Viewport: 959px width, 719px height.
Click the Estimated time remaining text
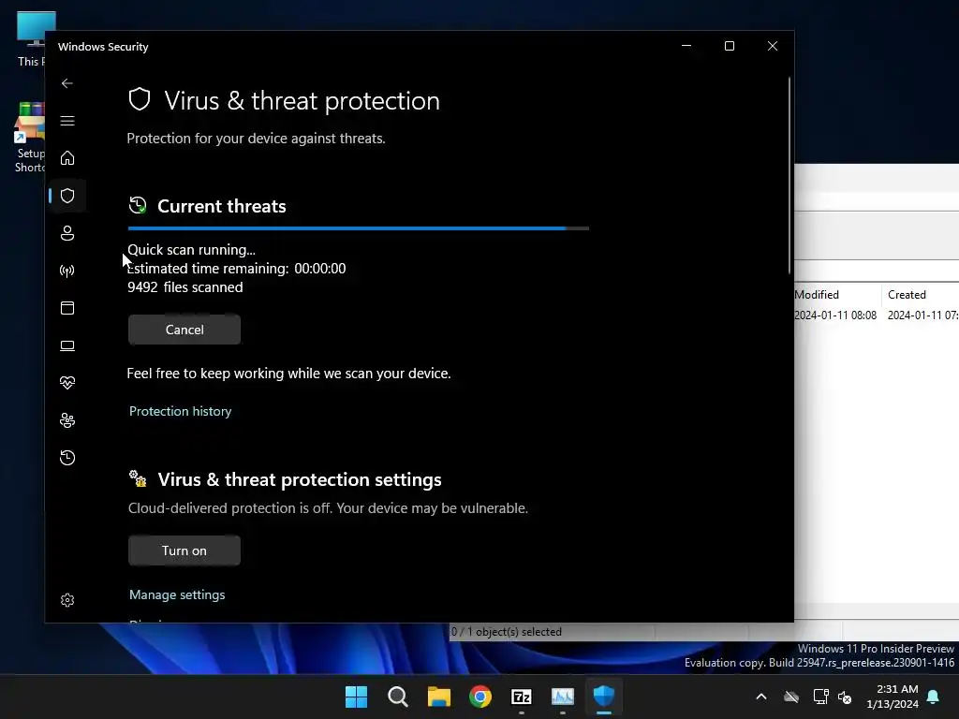pyautogui.click(x=237, y=269)
